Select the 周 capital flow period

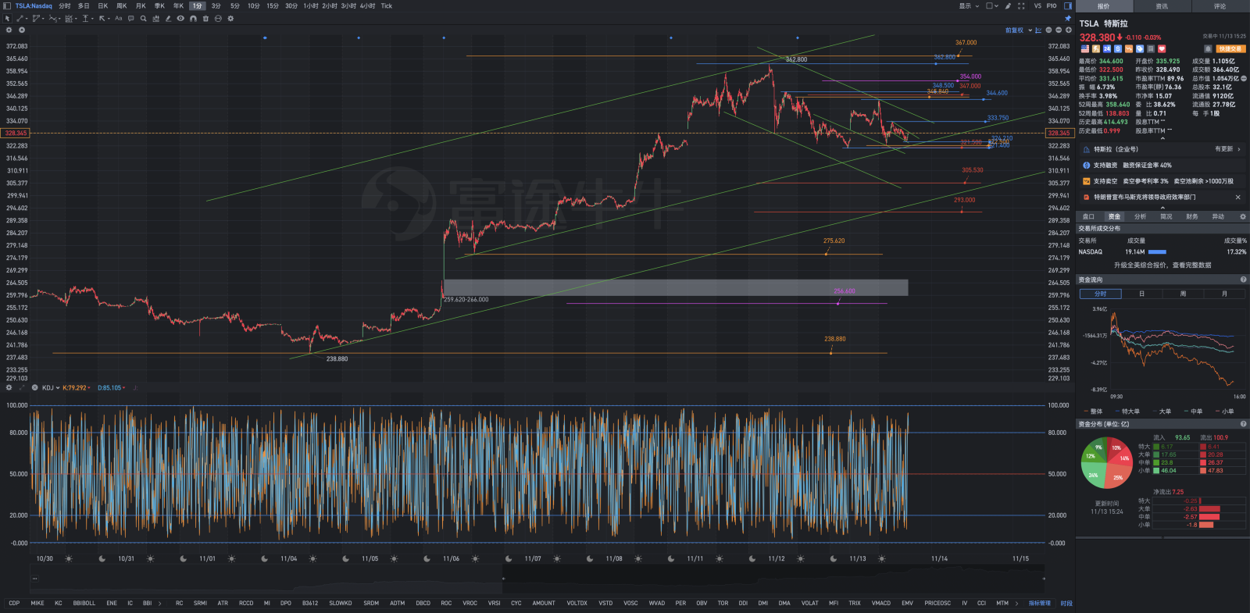(1183, 294)
